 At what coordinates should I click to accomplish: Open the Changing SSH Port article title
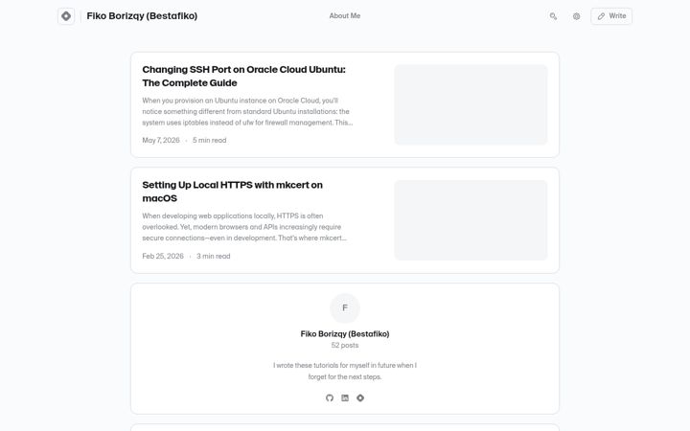(243, 76)
